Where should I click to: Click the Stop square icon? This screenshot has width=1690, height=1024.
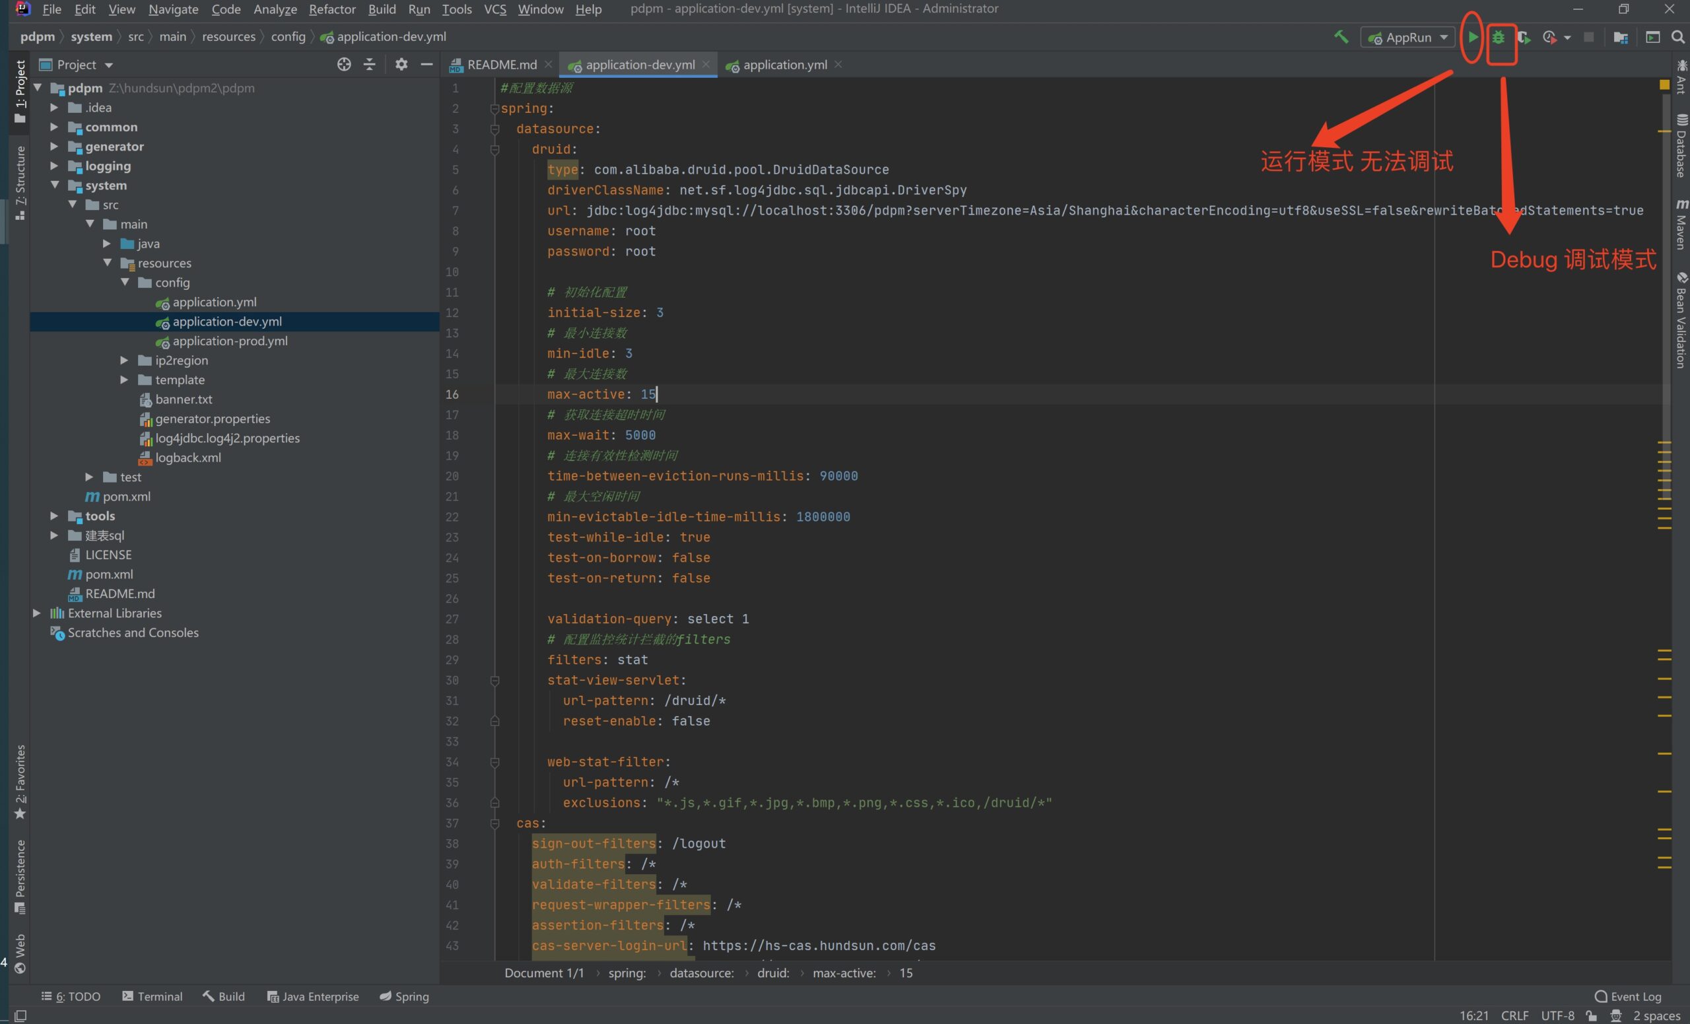[1588, 37]
